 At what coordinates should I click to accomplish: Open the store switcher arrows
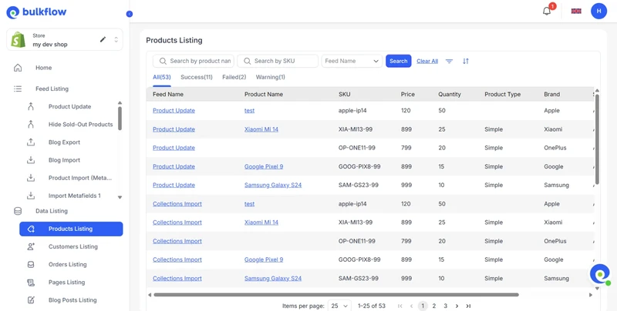pyautogui.click(x=116, y=39)
